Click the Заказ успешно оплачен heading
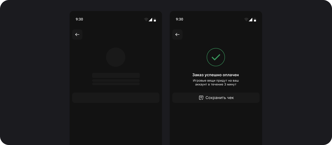The image size is (332, 145). pyautogui.click(x=216, y=75)
